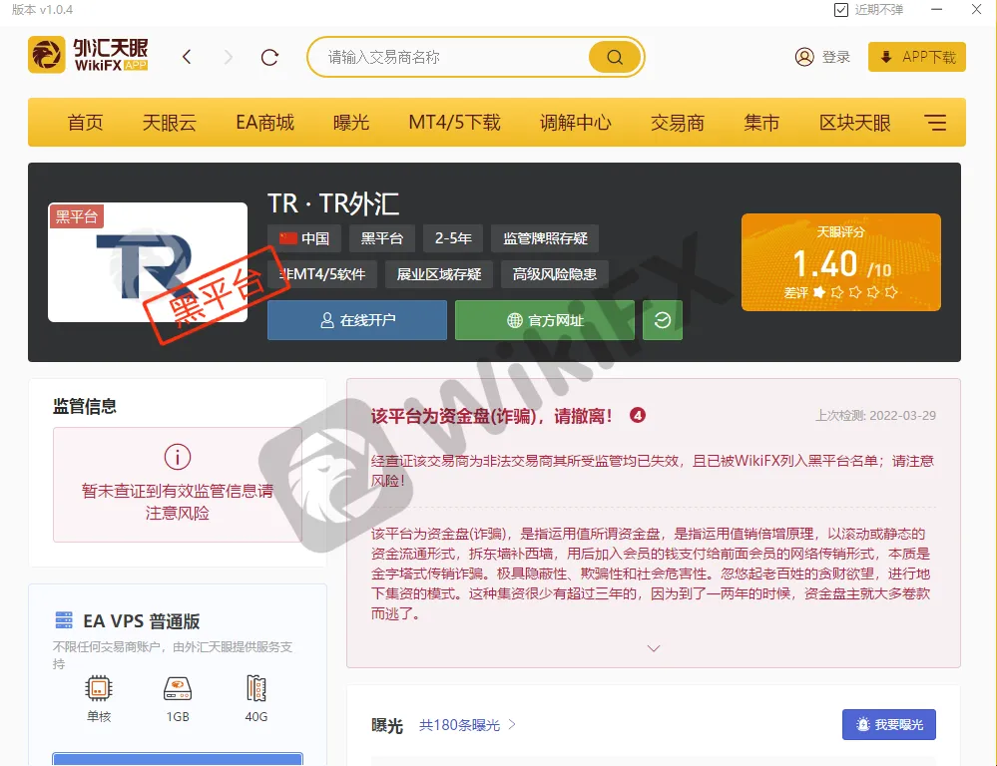Viewport: 997px width, 766px height.
Task: Click the EA VPS server icon
Action: click(64, 619)
